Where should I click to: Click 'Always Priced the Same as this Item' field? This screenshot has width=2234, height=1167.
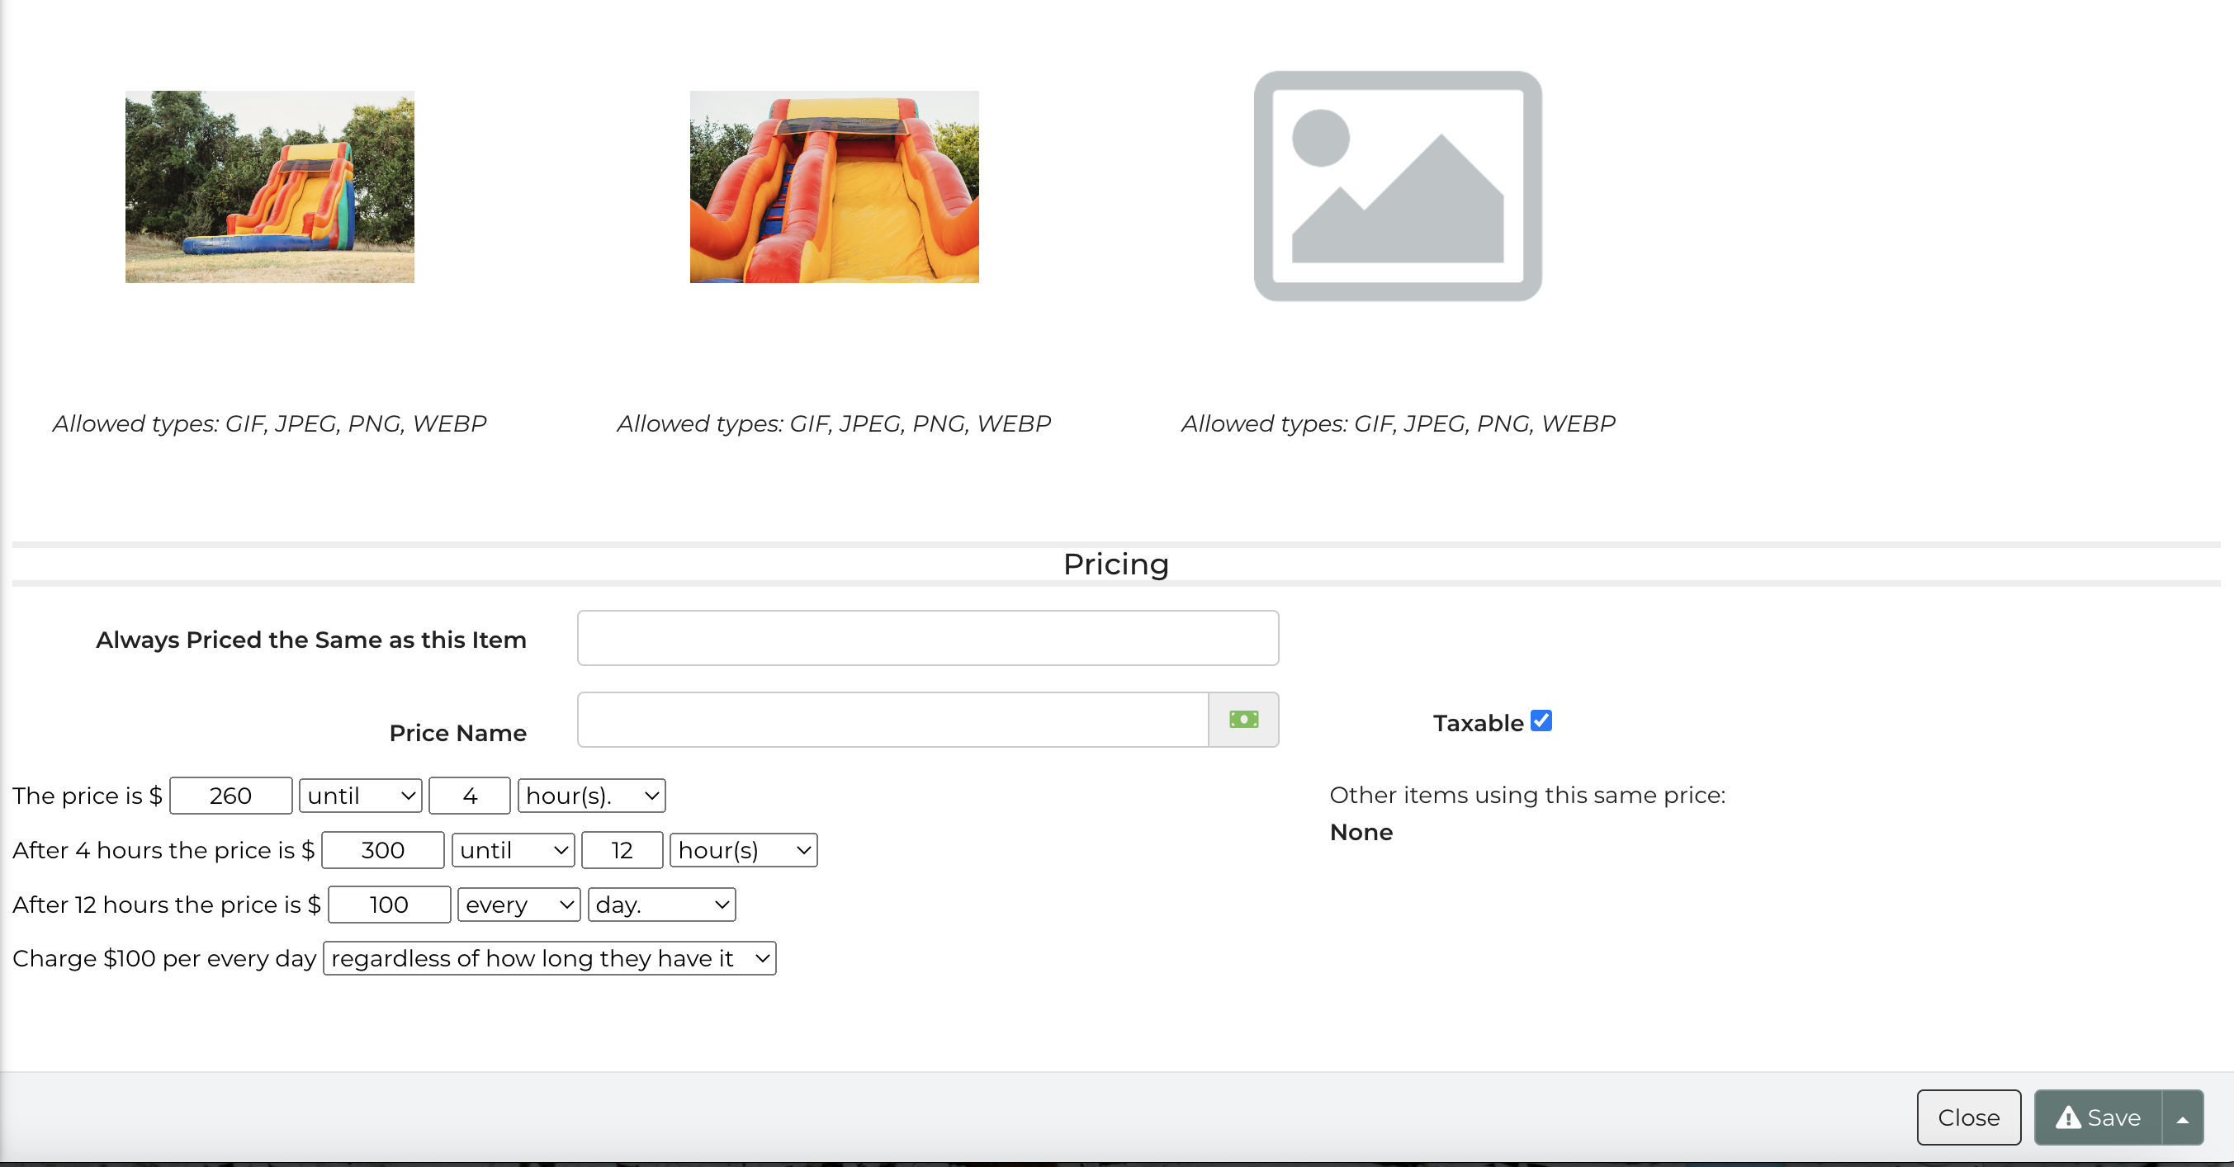927,638
